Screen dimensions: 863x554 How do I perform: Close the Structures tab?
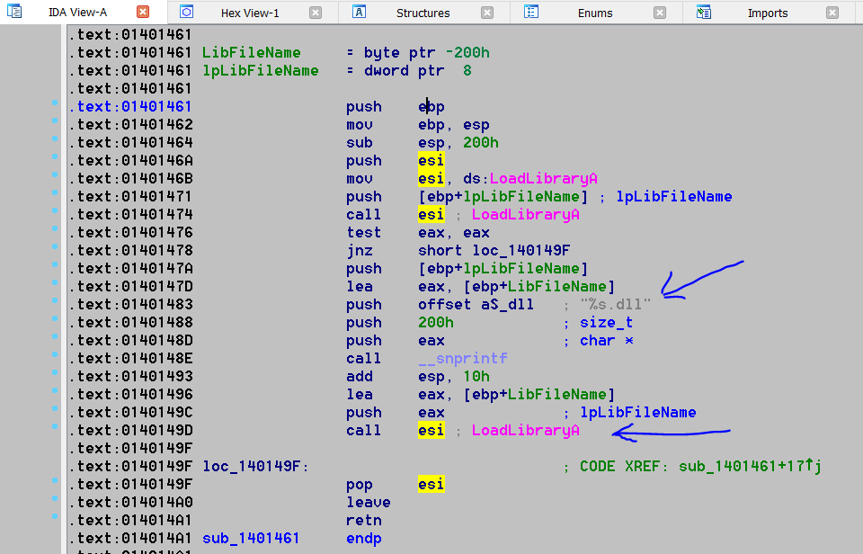point(487,13)
